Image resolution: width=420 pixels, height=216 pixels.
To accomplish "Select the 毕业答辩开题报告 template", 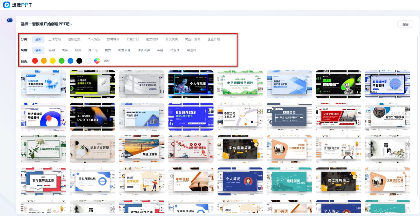I will point(191,149).
